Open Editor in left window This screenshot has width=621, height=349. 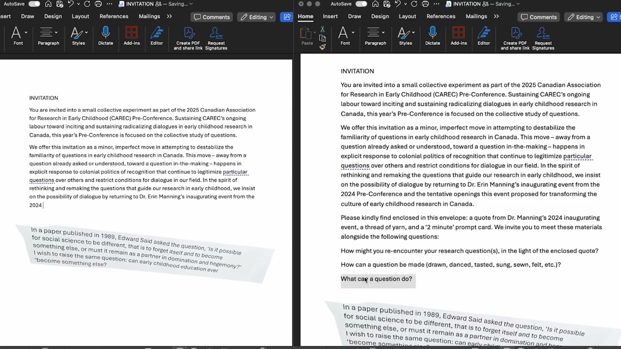(157, 36)
